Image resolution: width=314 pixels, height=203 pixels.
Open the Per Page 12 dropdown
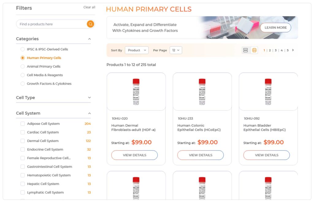point(176,50)
